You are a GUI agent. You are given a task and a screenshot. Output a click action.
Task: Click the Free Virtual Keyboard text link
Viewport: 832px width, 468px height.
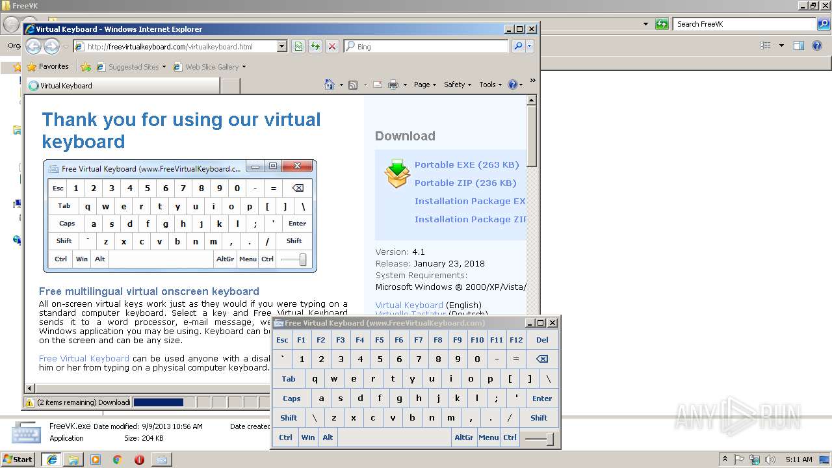(84, 358)
